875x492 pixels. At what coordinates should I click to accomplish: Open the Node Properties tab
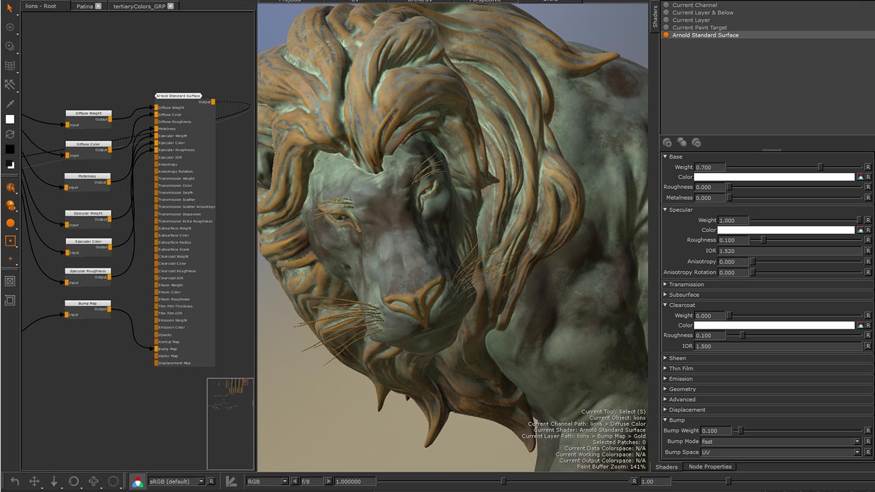(710, 466)
